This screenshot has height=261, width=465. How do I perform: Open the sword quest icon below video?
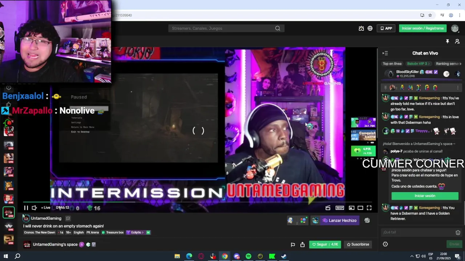coord(290,220)
